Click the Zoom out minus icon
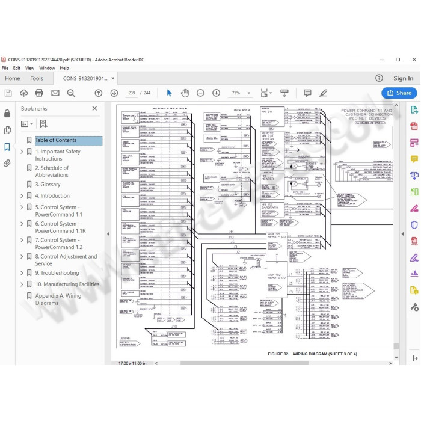 click(200, 93)
